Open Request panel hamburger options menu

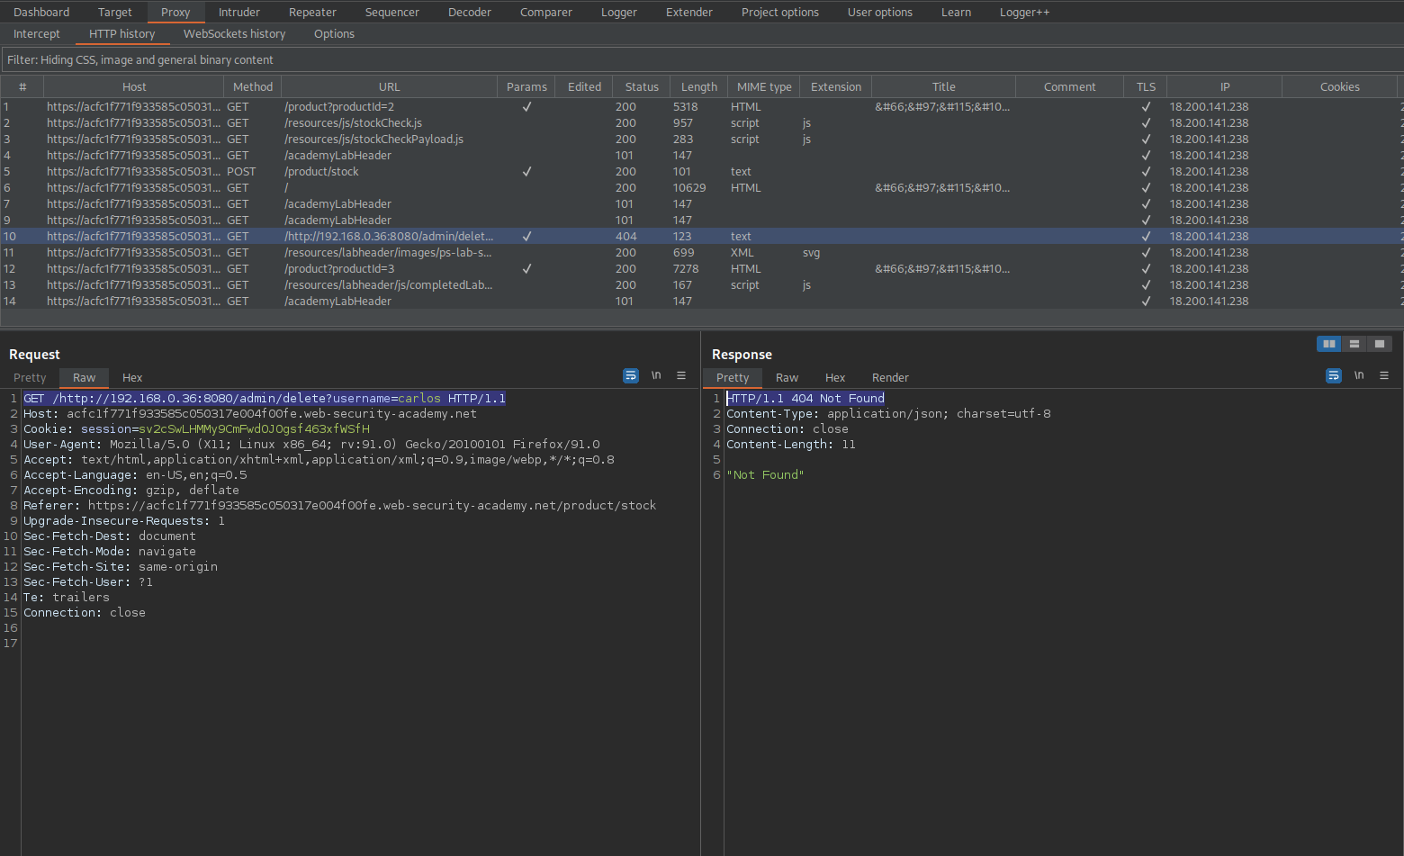tap(681, 375)
